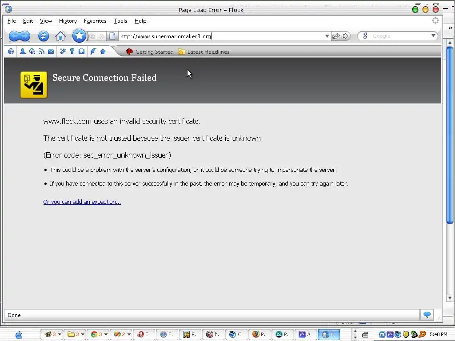455x341 pixels.
Task: Expand the folder taskbar group dropdown
Action: 83,334
